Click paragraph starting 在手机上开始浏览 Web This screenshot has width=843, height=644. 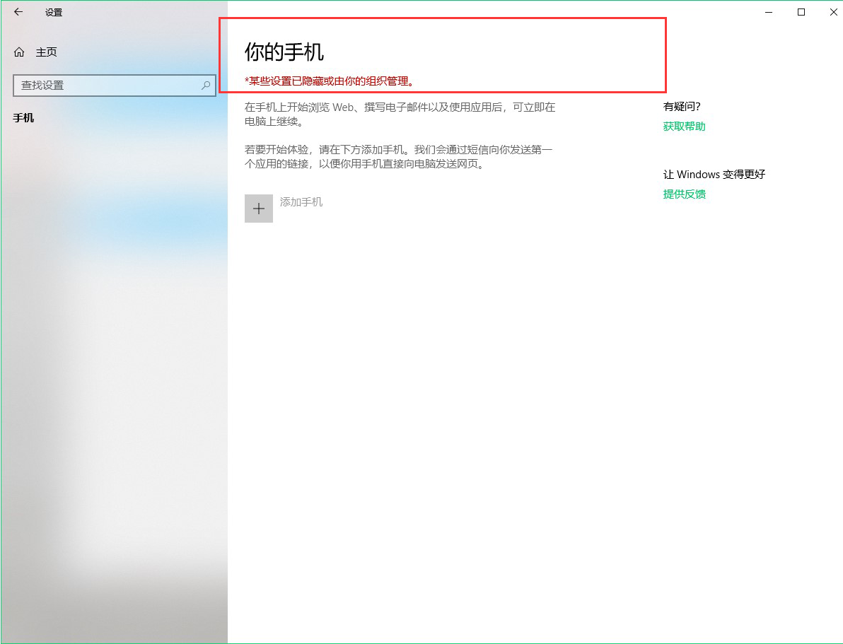pyautogui.click(x=400, y=114)
